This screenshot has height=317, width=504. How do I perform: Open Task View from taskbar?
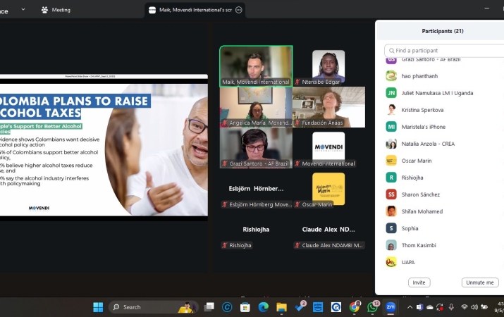coord(209,307)
